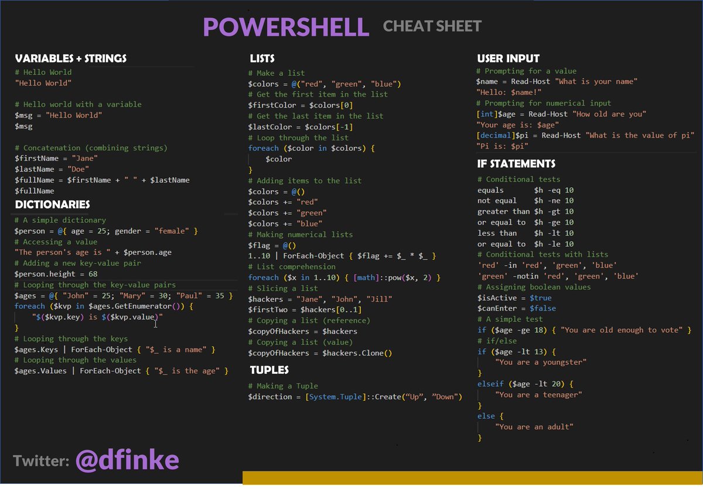Click the $colors list creation line
Image resolution: width=703 pixels, height=492 pixels.
pos(325,83)
